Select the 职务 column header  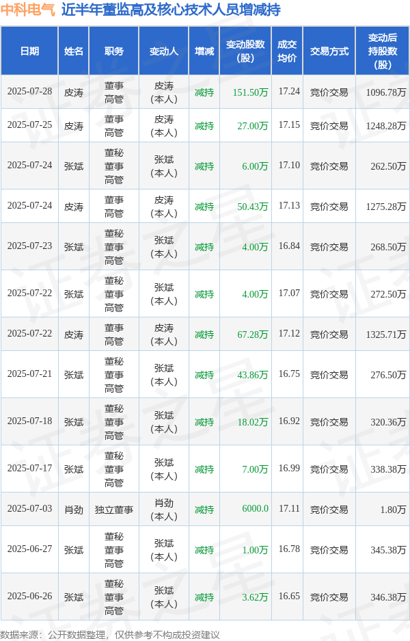114,51
